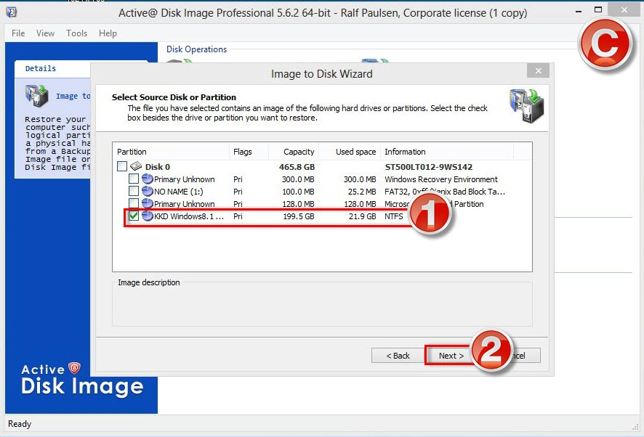Click the 100.0 MB capacity cell
The width and height of the screenshot is (644, 437).
click(298, 191)
